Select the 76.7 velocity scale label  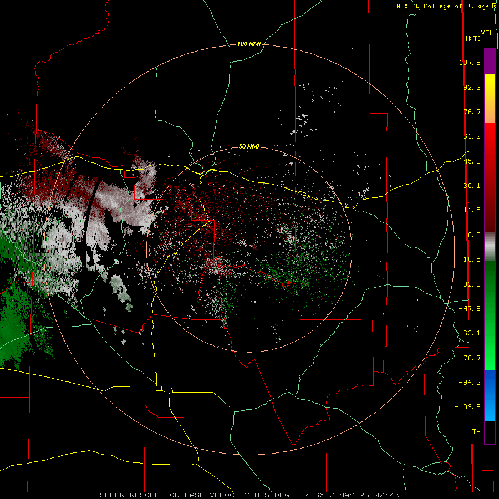point(472,111)
